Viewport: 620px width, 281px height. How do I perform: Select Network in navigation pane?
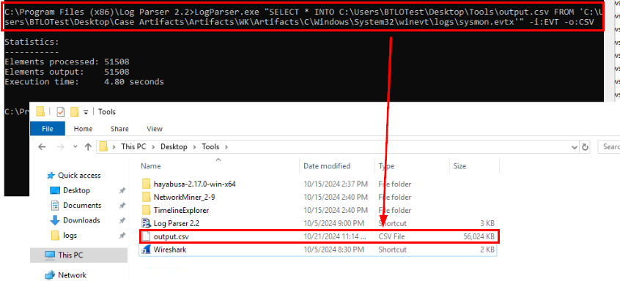[x=72, y=275]
